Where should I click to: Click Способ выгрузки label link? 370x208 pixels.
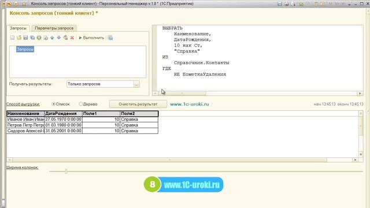click(23, 104)
